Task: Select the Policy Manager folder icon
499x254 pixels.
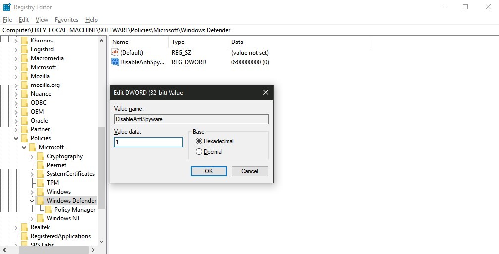Action: tap(48, 210)
